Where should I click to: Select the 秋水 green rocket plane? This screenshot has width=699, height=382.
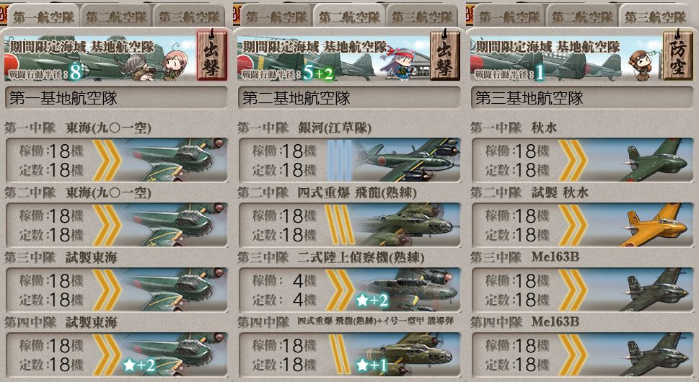tap(657, 160)
